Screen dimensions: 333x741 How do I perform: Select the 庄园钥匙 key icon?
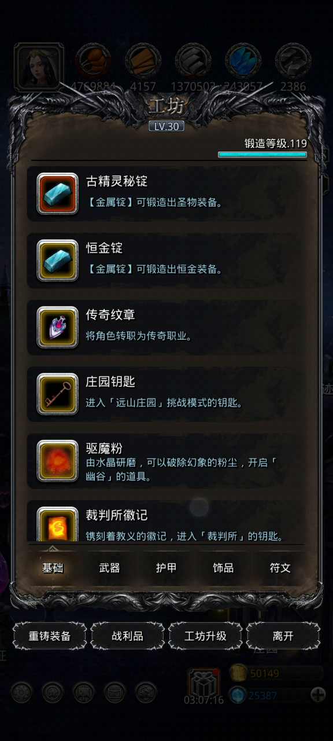(57, 394)
